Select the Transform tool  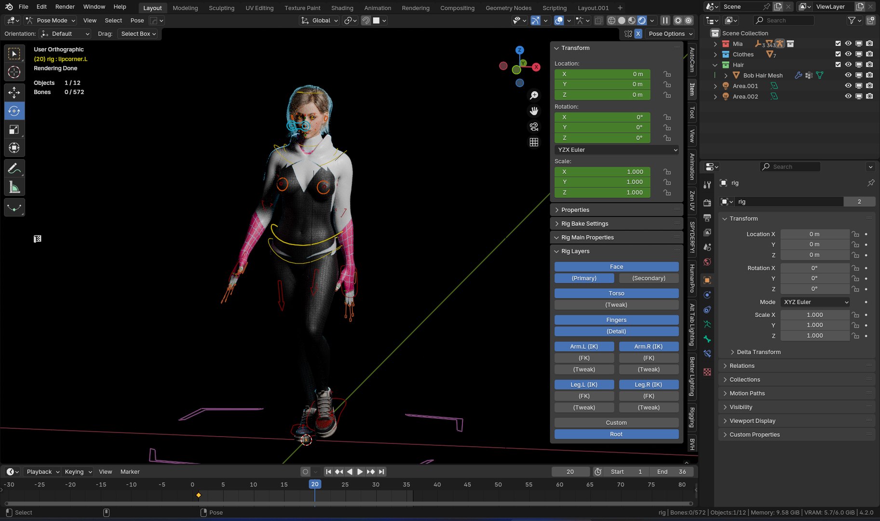pyautogui.click(x=14, y=148)
